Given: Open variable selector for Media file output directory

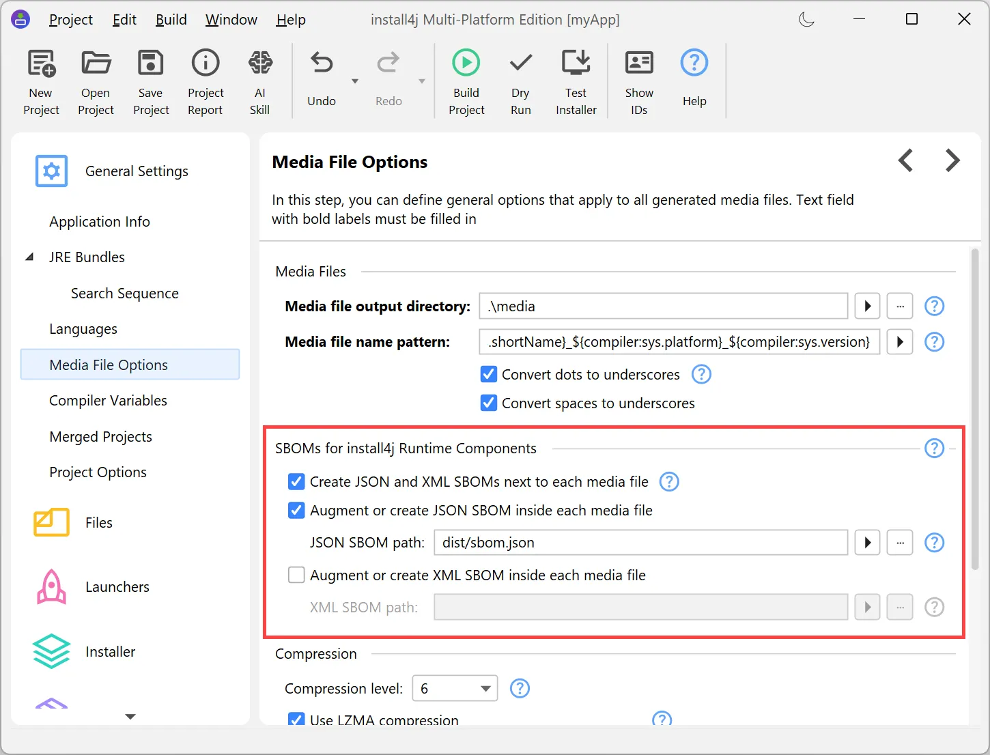Looking at the screenshot, I should (867, 307).
